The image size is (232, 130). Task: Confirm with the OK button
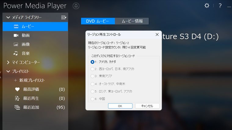click(120, 106)
